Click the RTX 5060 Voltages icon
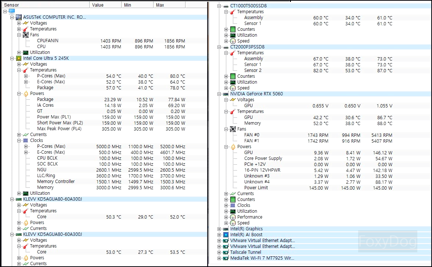Image resolution: width=432 pixels, height=267 pixels. pos(233,99)
